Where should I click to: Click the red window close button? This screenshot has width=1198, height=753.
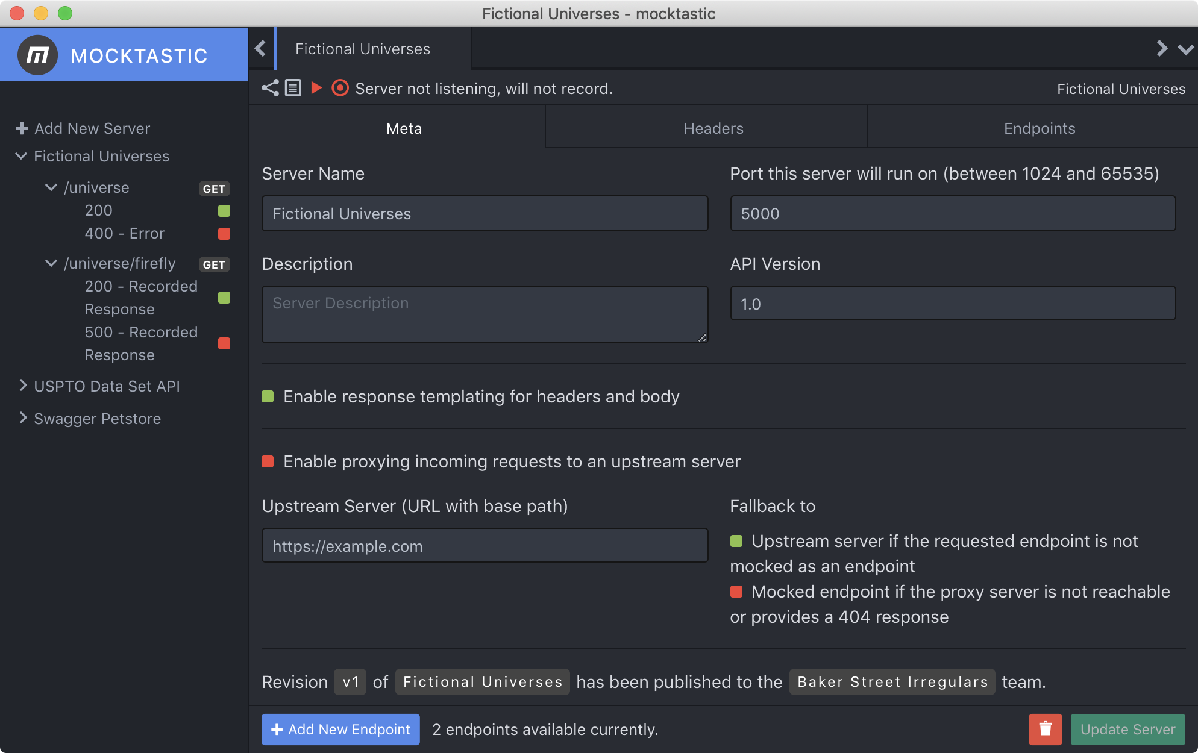[x=17, y=13]
